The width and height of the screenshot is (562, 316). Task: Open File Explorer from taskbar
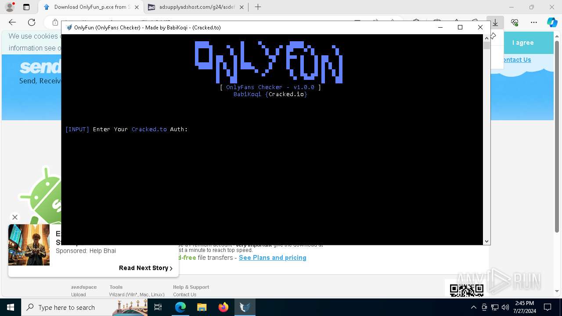click(202, 307)
